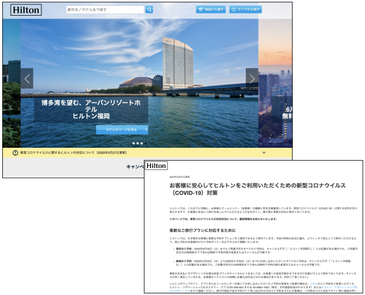The height and width of the screenshot is (295, 365).
Task: Select the first carousel dot indicator
Action: click(134, 143)
